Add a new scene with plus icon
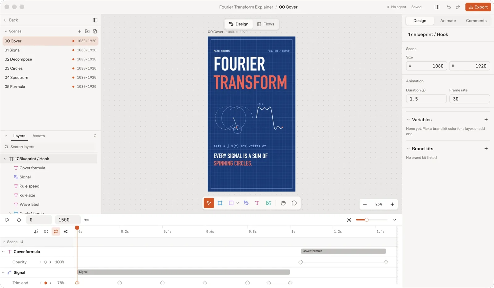The width and height of the screenshot is (494, 288). coord(79,31)
